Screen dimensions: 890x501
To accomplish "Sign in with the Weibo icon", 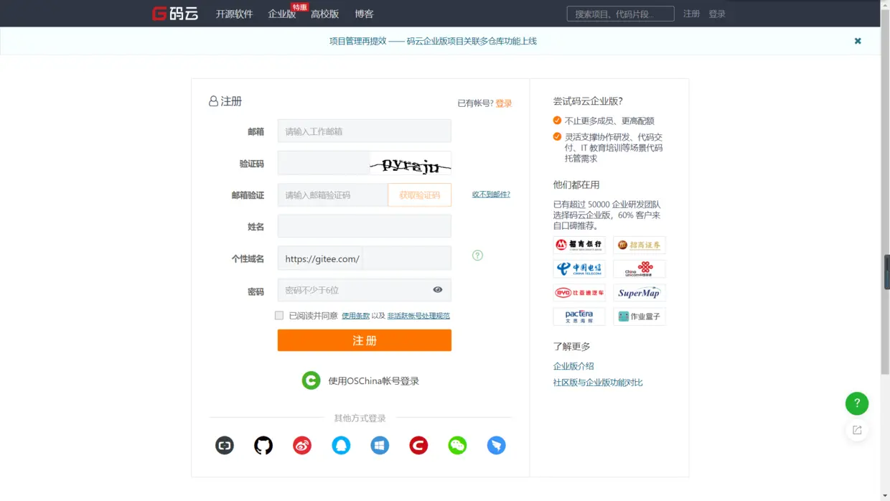I will 302,446.
